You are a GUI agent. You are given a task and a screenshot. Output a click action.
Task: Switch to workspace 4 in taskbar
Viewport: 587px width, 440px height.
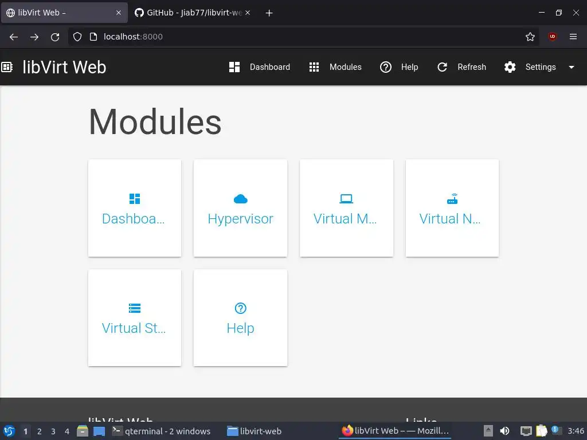(x=67, y=431)
